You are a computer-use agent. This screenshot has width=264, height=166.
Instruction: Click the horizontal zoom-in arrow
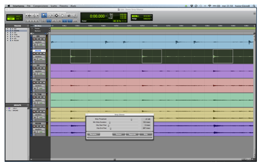click(x=38, y=15)
